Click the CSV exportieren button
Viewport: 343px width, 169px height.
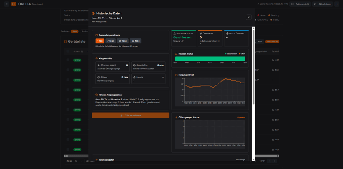tap(131, 115)
